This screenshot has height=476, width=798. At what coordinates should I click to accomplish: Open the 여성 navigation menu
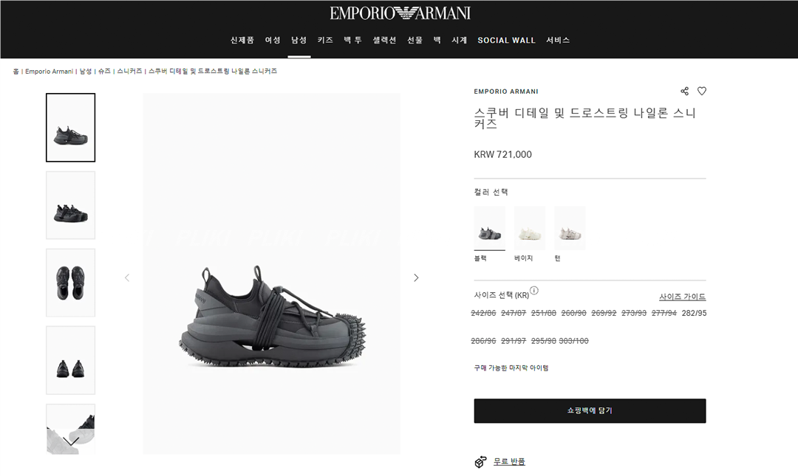click(x=273, y=40)
